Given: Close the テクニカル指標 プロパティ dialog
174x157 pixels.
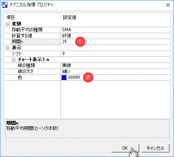Looking at the screenshot, I should click(x=168, y=5).
